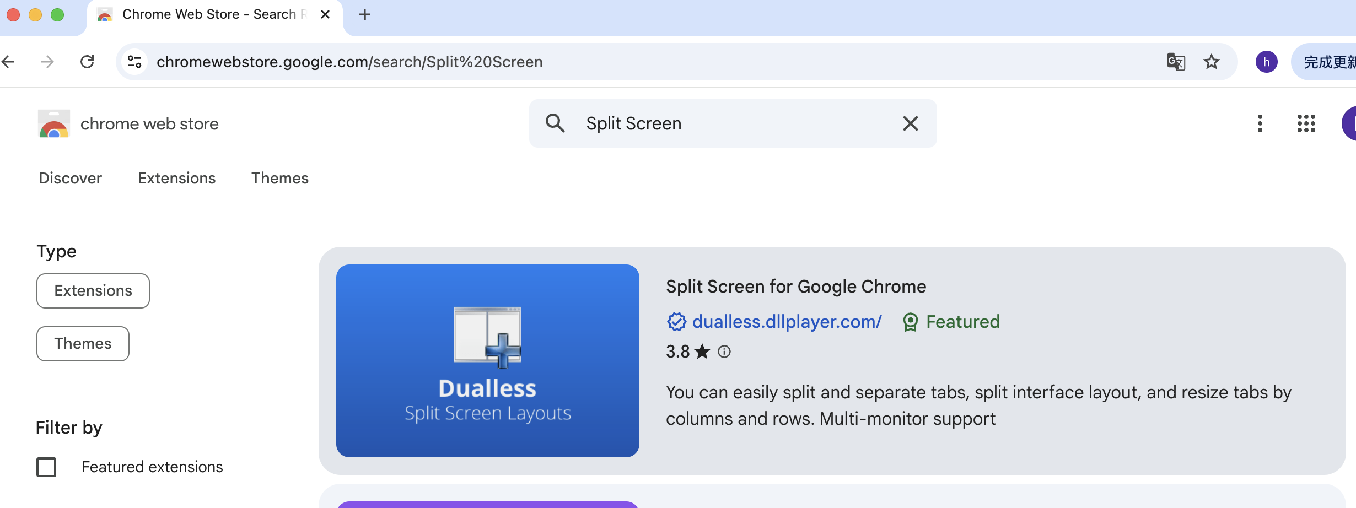This screenshot has width=1356, height=508.
Task: Click the browser back arrow
Action: (9, 62)
